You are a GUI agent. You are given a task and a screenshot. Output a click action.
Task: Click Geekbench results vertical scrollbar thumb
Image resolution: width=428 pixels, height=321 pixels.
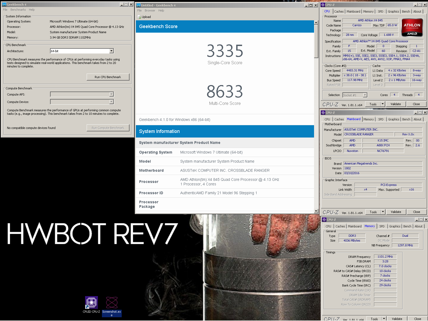click(x=316, y=41)
